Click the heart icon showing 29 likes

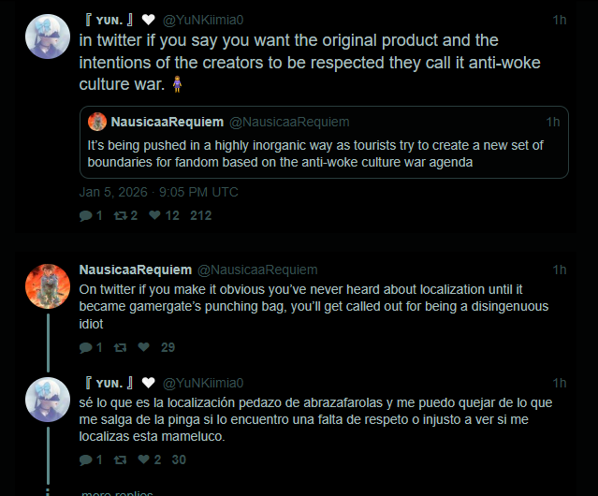(x=143, y=347)
